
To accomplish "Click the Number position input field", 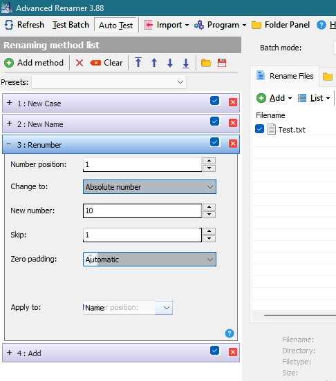I will [x=142, y=164].
